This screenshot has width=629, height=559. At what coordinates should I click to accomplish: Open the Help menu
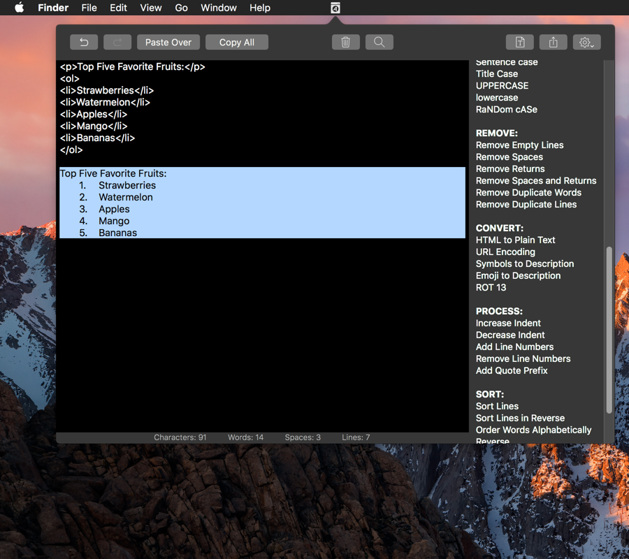tap(260, 8)
